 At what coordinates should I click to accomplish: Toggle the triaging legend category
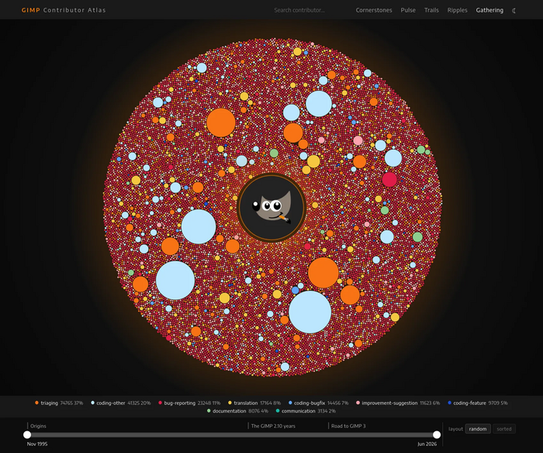pyautogui.click(x=59, y=403)
